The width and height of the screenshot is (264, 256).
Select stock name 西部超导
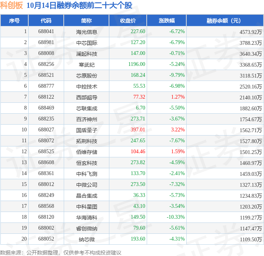86,98
